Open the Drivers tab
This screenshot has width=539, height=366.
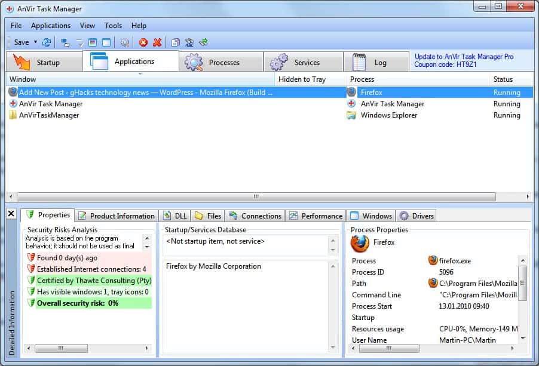(x=416, y=216)
